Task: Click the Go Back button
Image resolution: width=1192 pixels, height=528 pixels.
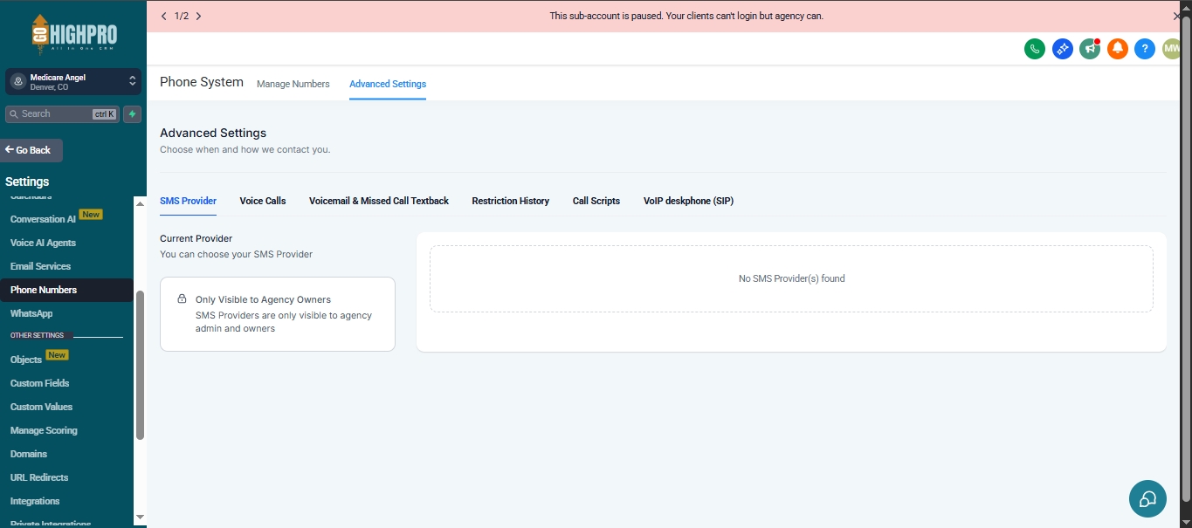Action: coord(31,150)
